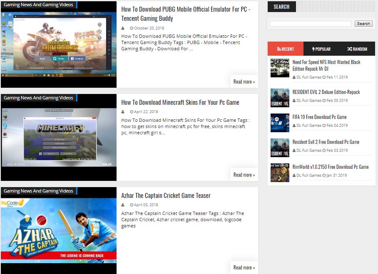Click clock icon next to Feb 11 2019
Image resolution: width=378 pixels, height=274 pixels.
(x=324, y=77)
